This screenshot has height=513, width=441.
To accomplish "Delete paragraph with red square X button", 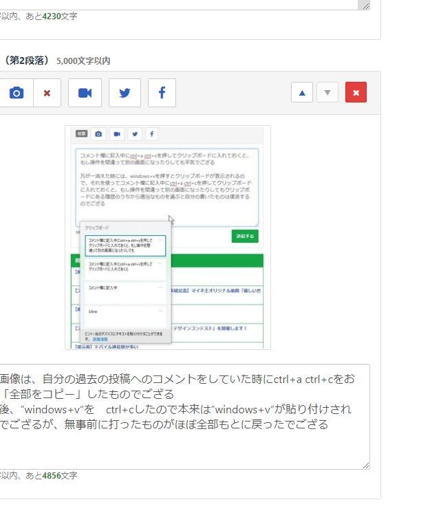I will click(x=356, y=92).
